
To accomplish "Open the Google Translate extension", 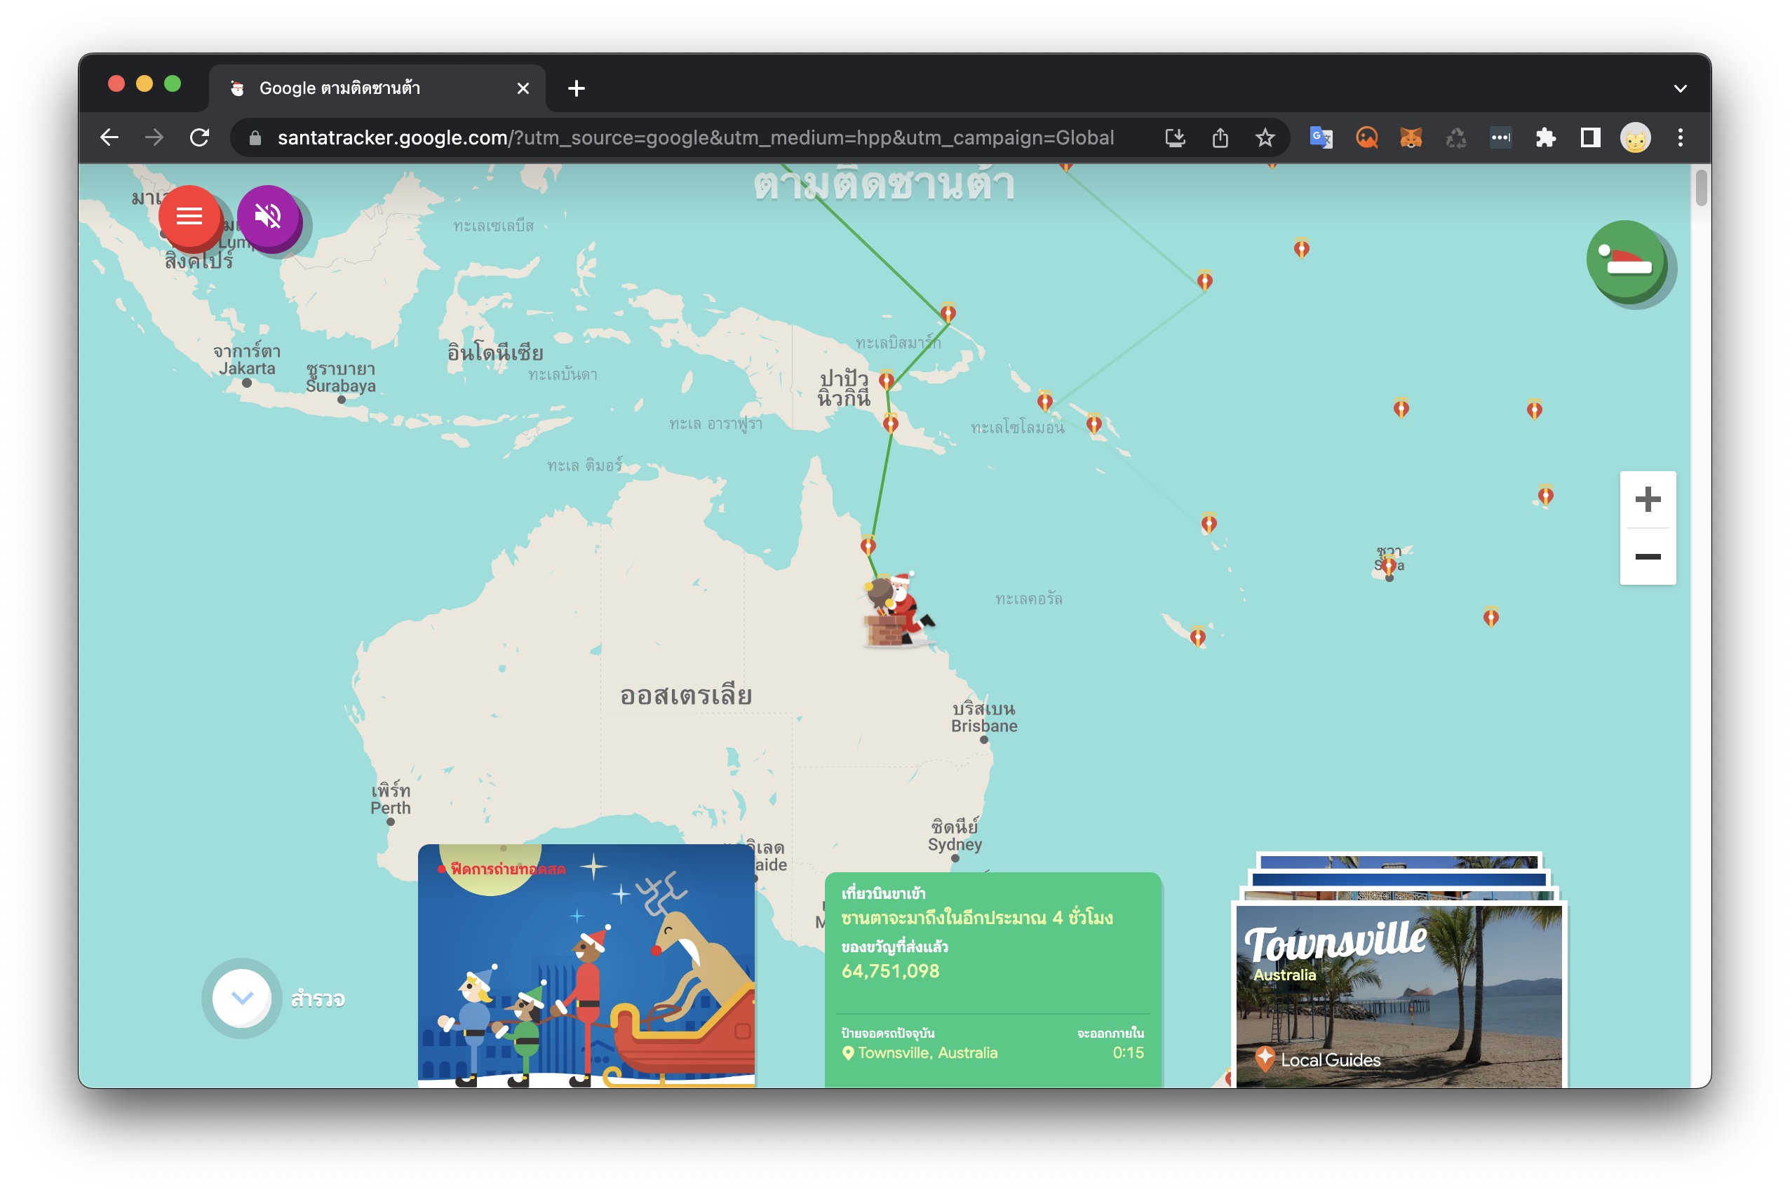I will coord(1321,137).
